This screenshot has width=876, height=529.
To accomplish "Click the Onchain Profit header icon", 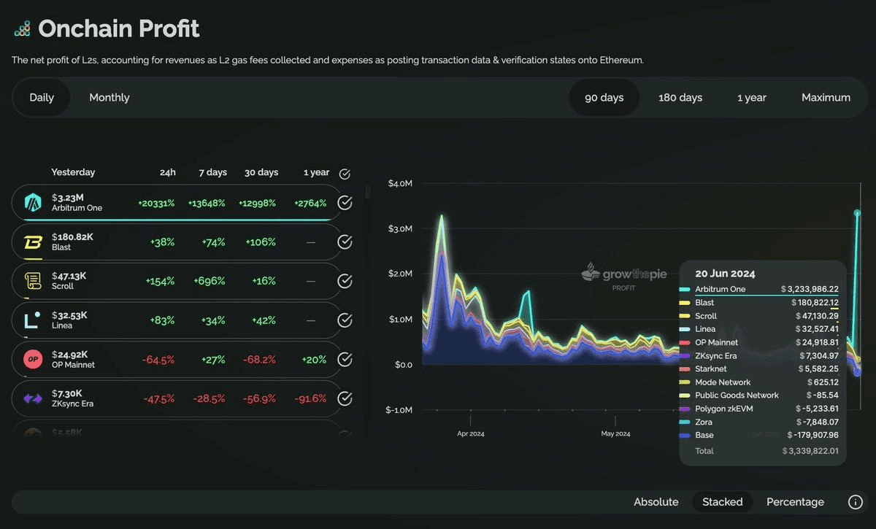I will pos(22,29).
